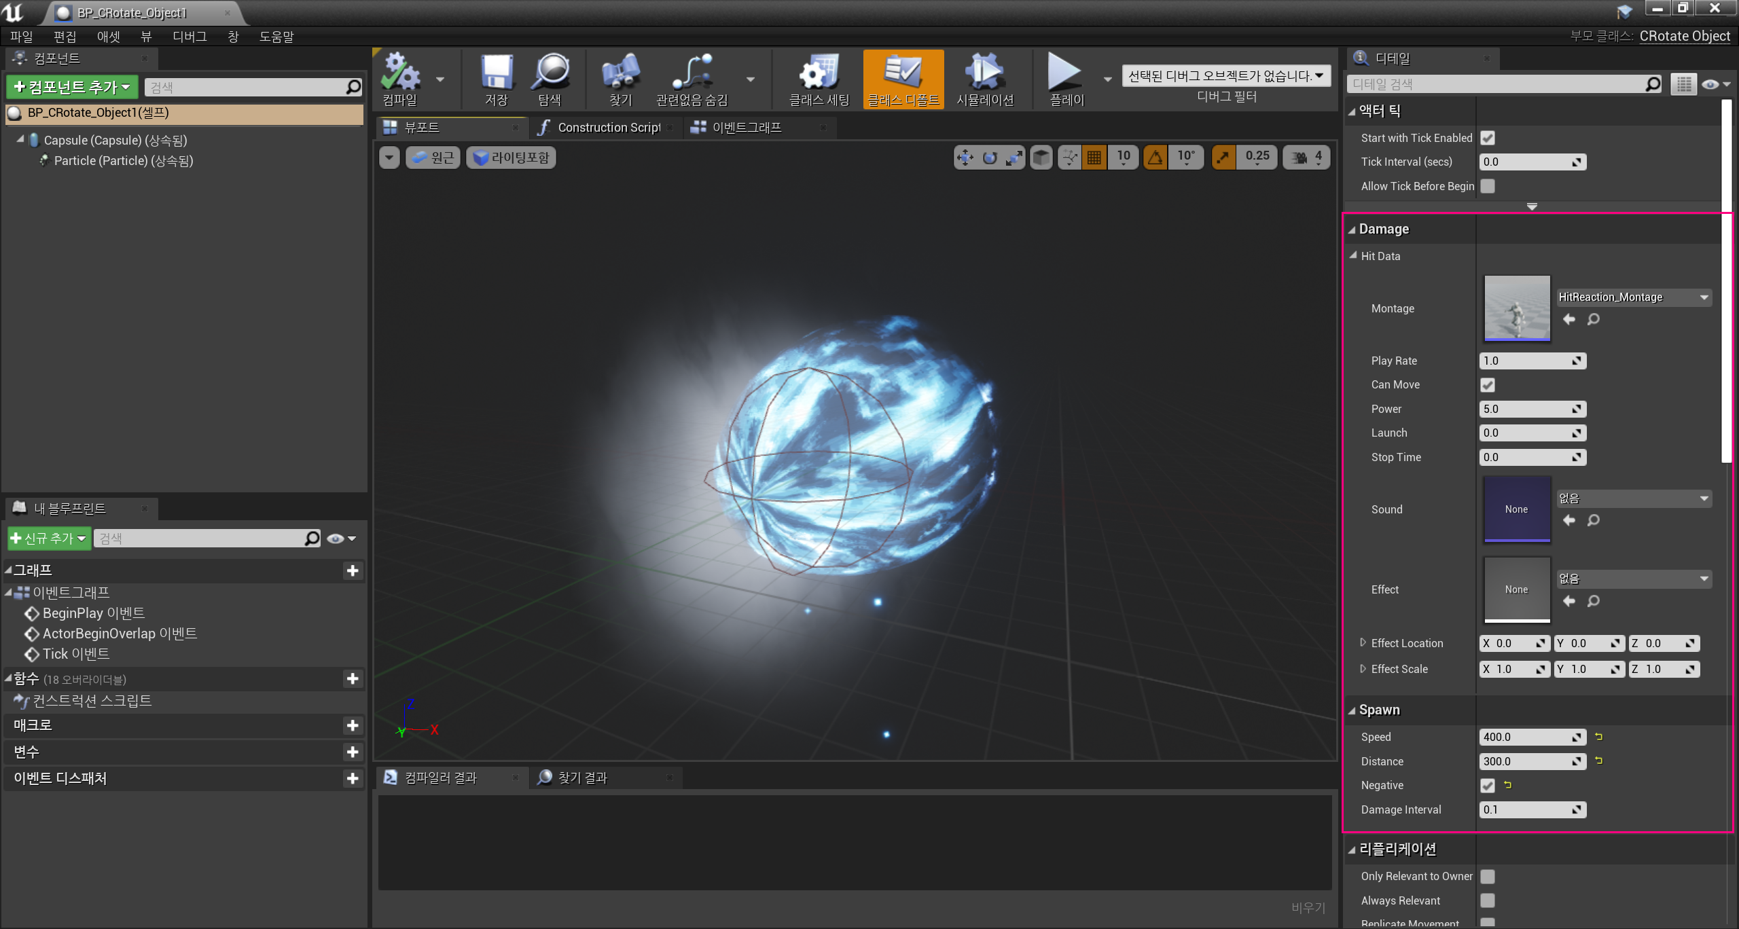Click the Power value field
The image size is (1739, 929).
point(1526,409)
